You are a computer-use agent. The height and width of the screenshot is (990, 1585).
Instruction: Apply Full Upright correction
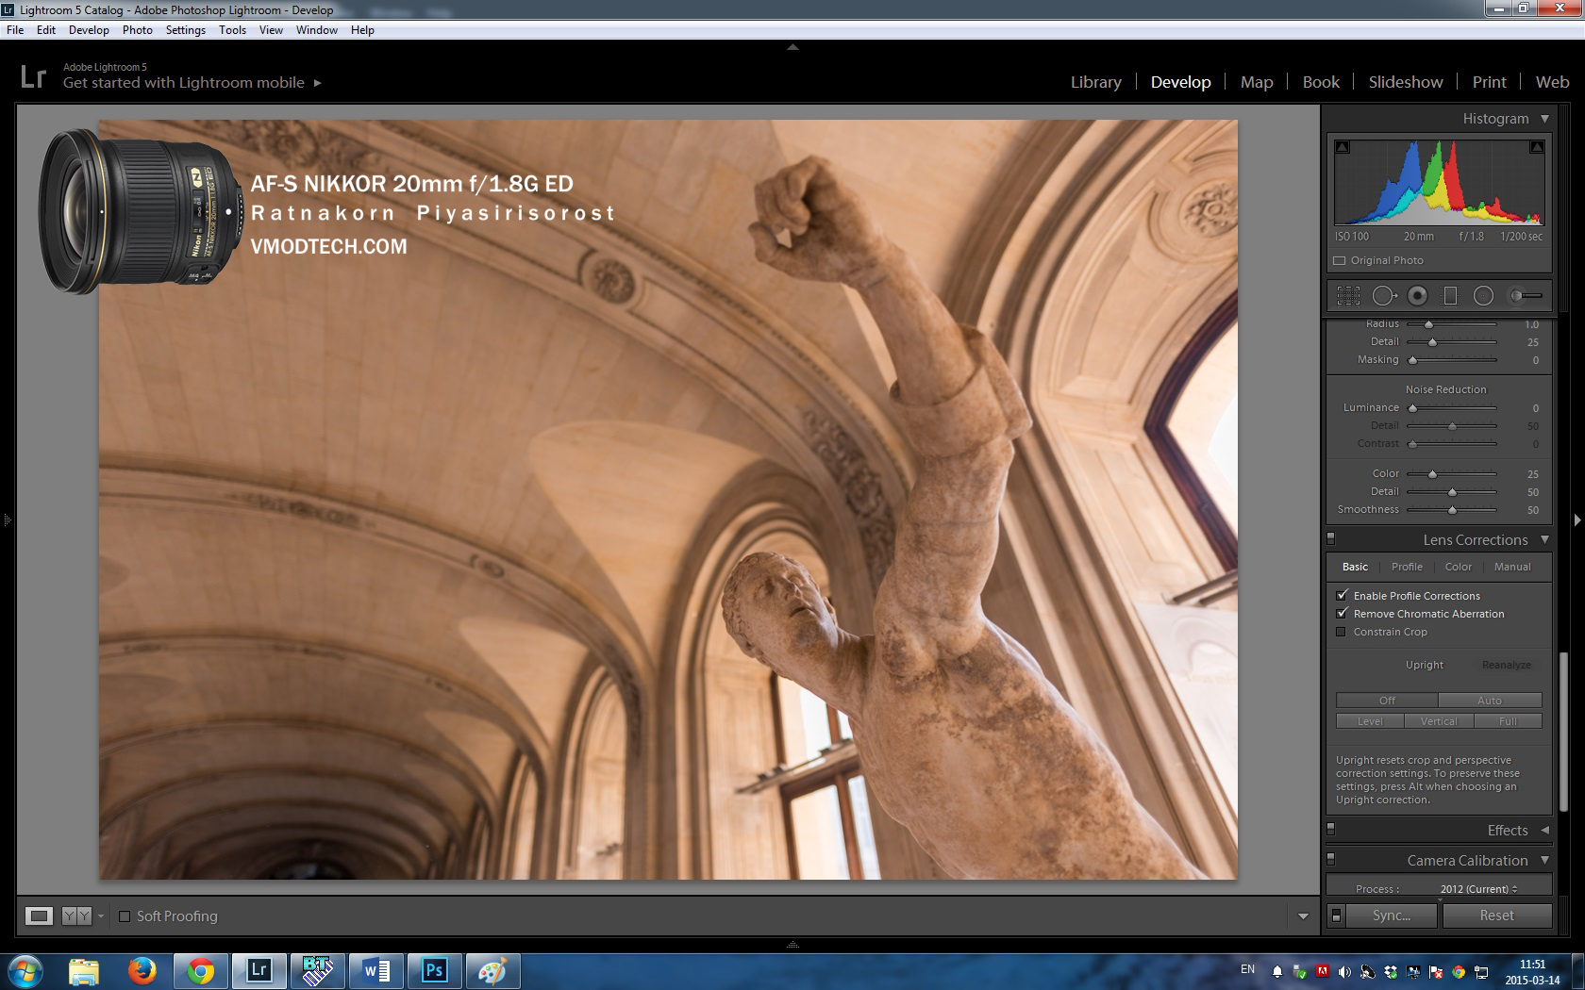pyautogui.click(x=1508, y=721)
